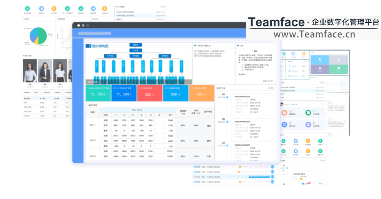This screenshot has width=381, height=199.
Task: Click the 生产副总 org chart node
Action: [110, 56]
